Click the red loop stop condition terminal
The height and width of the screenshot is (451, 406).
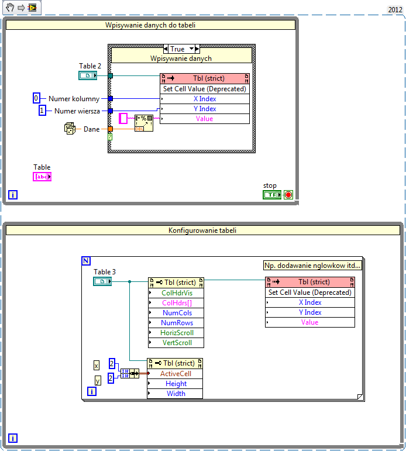tap(288, 195)
